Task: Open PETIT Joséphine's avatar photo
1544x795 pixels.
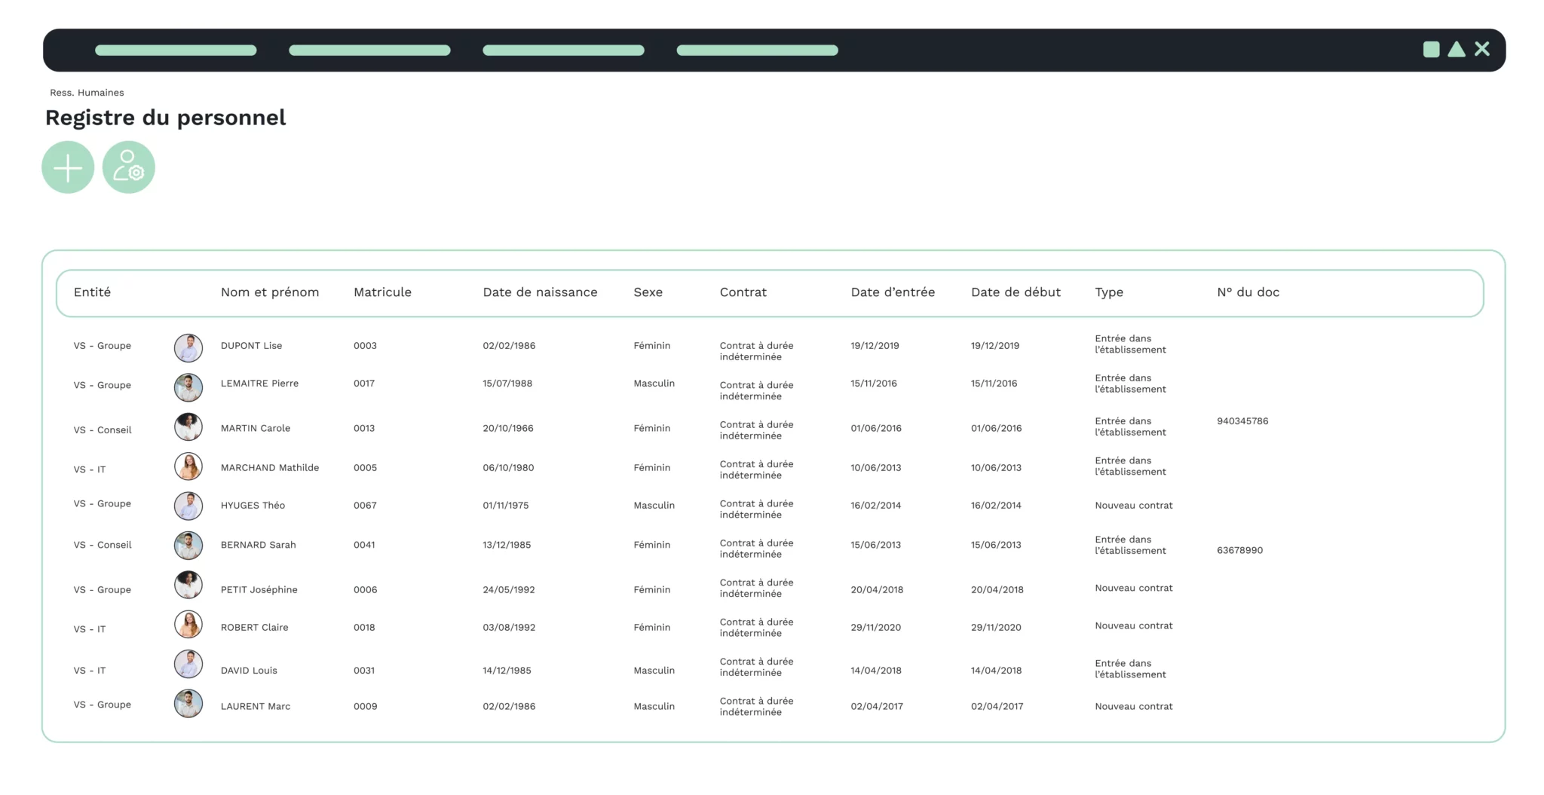Action: [x=188, y=585]
